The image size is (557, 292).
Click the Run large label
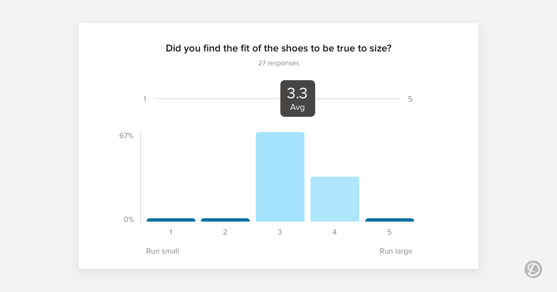click(x=396, y=251)
